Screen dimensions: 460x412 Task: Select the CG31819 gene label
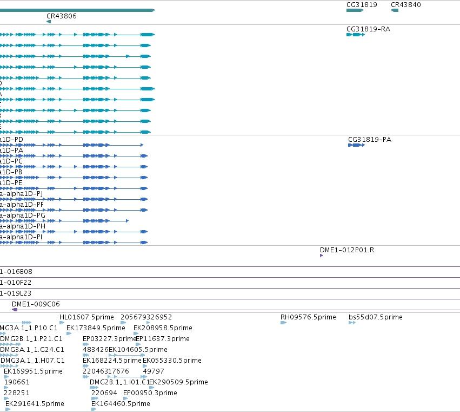pyautogui.click(x=362, y=5)
